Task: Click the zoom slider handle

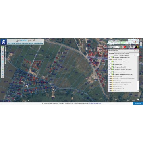Action: point(6,51)
